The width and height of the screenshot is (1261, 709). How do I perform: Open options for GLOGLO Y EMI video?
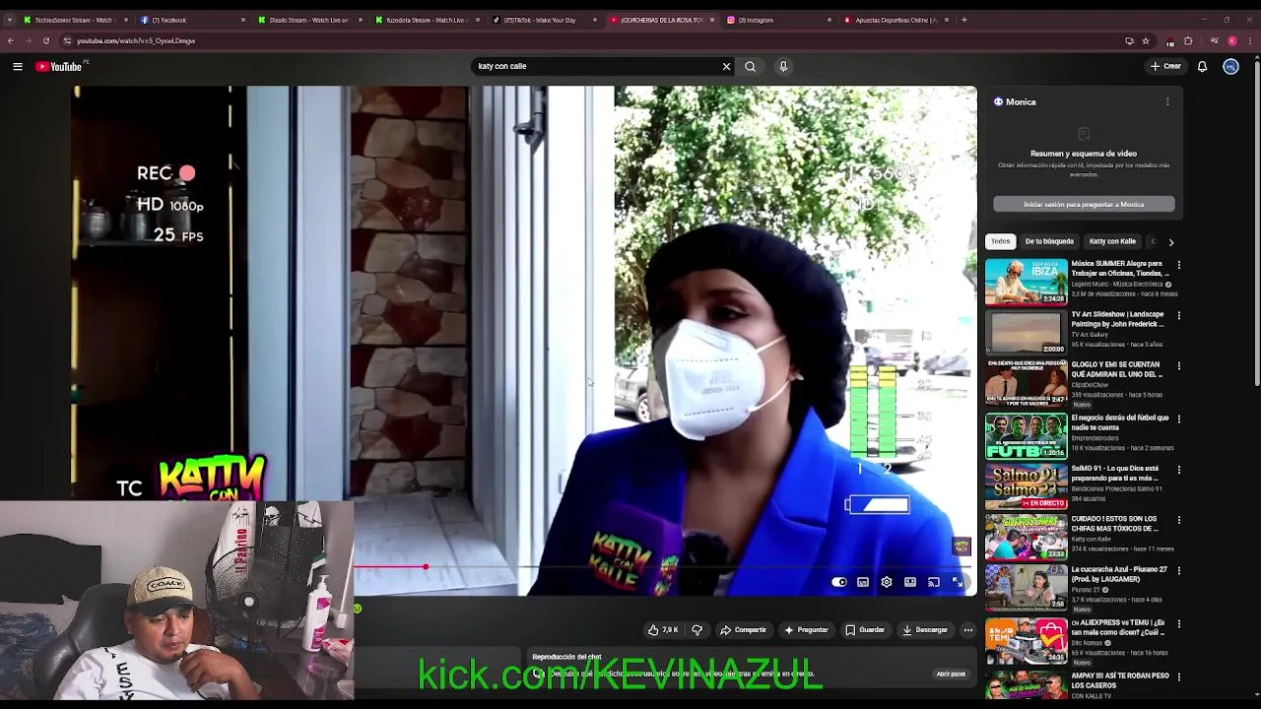coord(1178,366)
